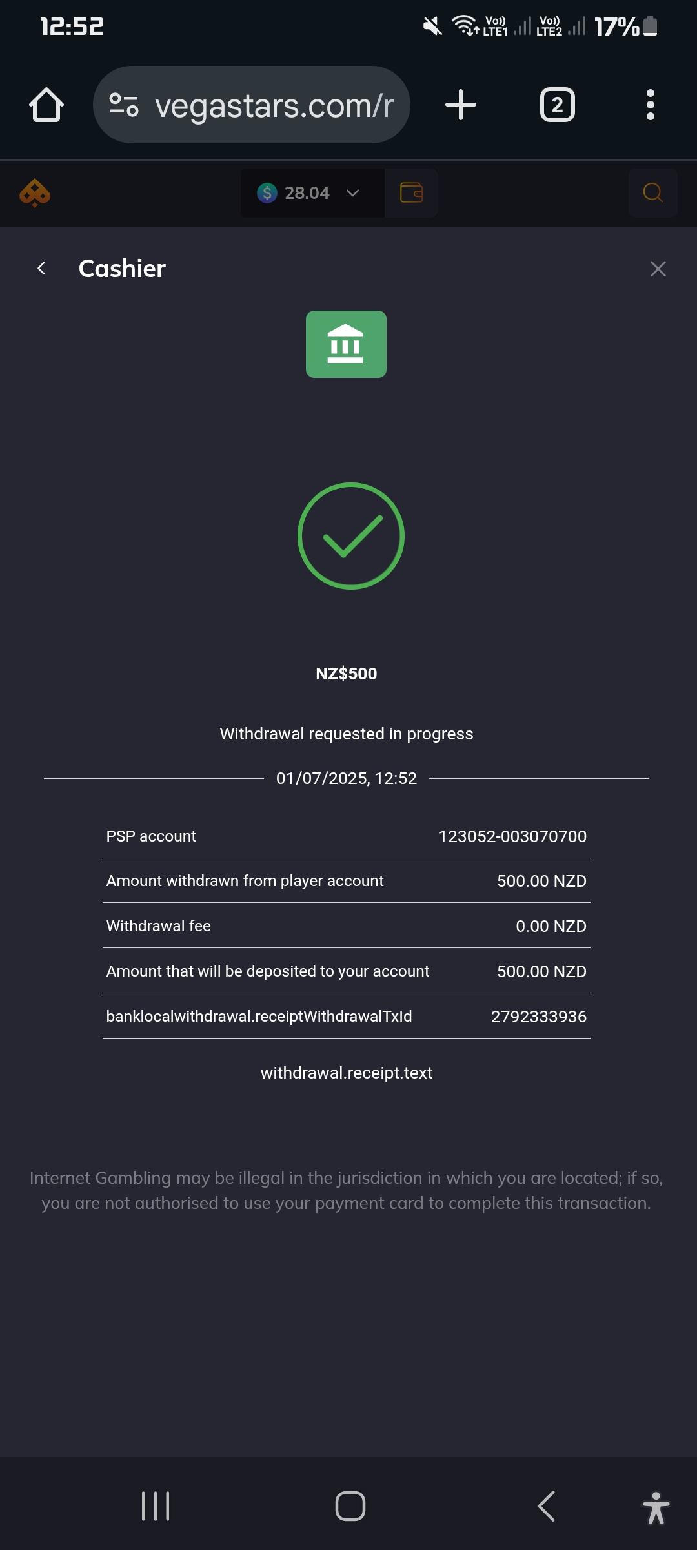Viewport: 697px width, 1550px height.
Task: Tap the browser home icon
Action: point(46,105)
